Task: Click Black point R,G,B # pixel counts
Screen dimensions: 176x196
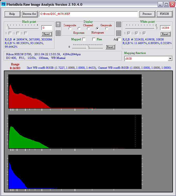Action: pos(28,39)
